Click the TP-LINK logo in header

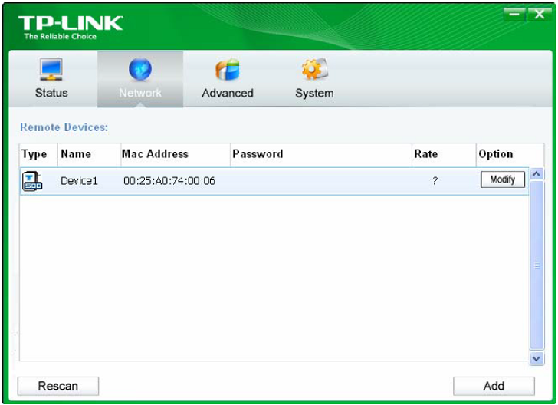pyautogui.click(x=70, y=26)
